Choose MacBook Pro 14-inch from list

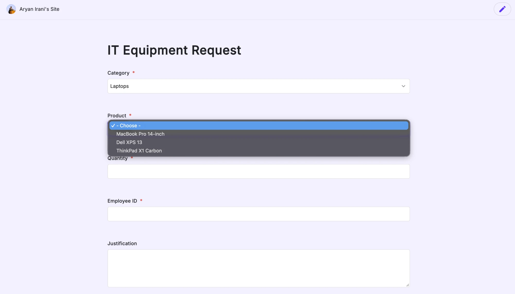pos(259,134)
